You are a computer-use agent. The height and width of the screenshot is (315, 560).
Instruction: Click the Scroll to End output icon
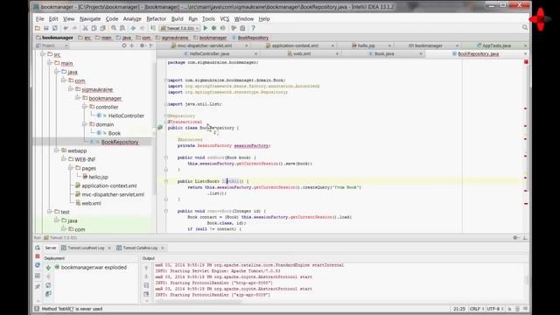[146, 294]
